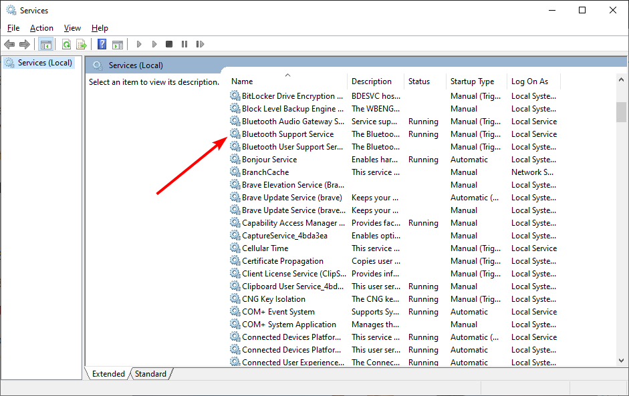Select Bluetooth Support Service
Viewport: 629px width, 396px height.
(x=394, y=134)
